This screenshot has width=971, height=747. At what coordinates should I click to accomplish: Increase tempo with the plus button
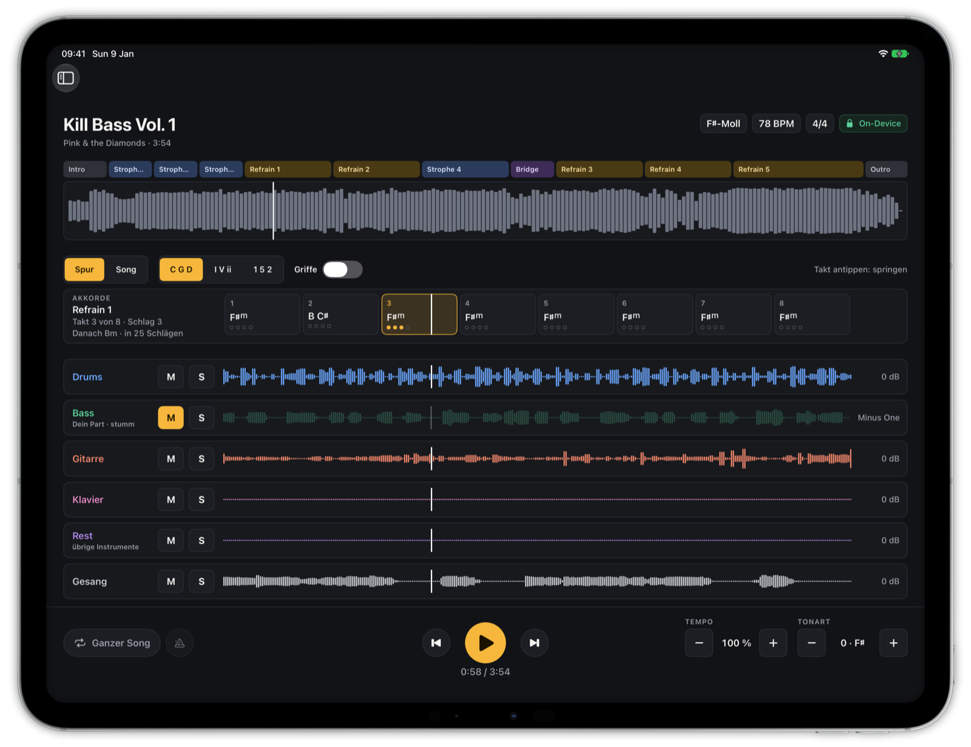tap(773, 643)
